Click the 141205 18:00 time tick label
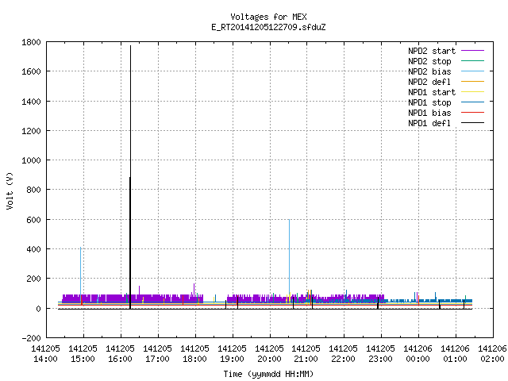This screenshot has width=508, height=381. coord(194,354)
